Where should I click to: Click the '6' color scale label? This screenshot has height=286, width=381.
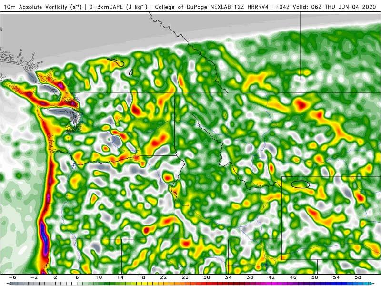(x=77, y=277)
